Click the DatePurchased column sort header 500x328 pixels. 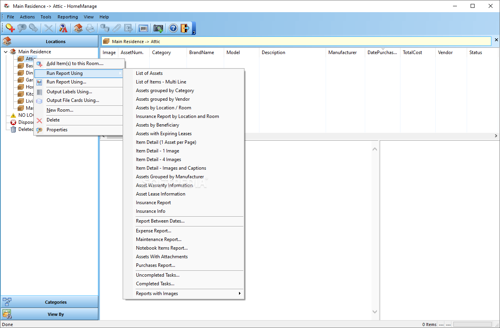[383, 53]
